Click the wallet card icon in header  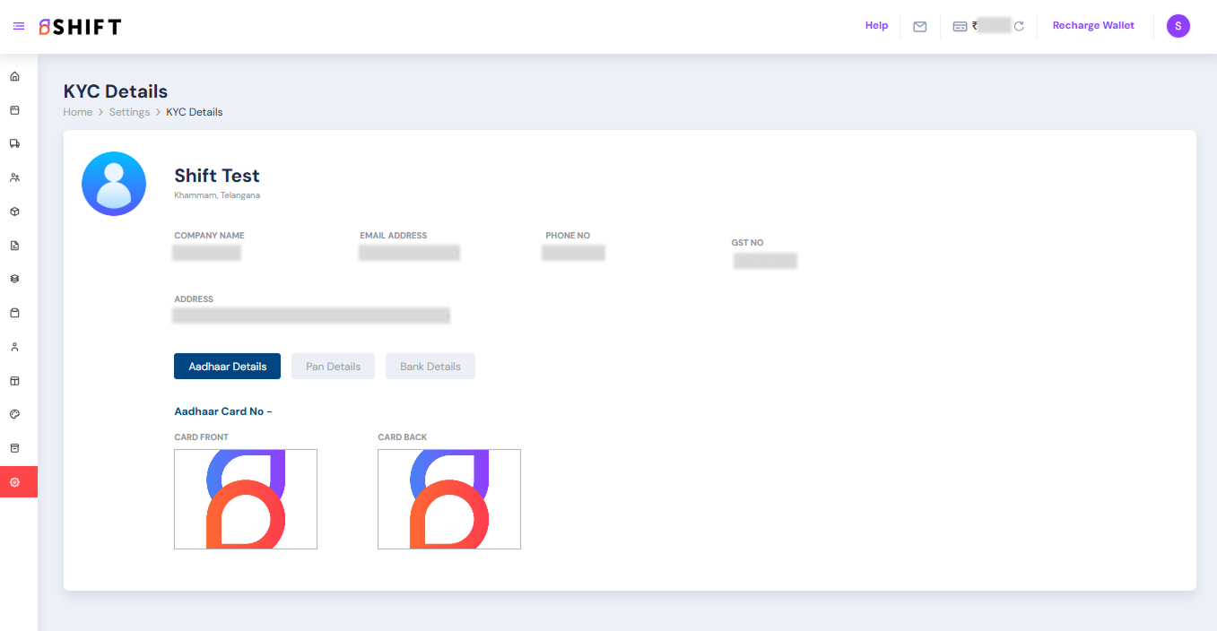tap(960, 26)
